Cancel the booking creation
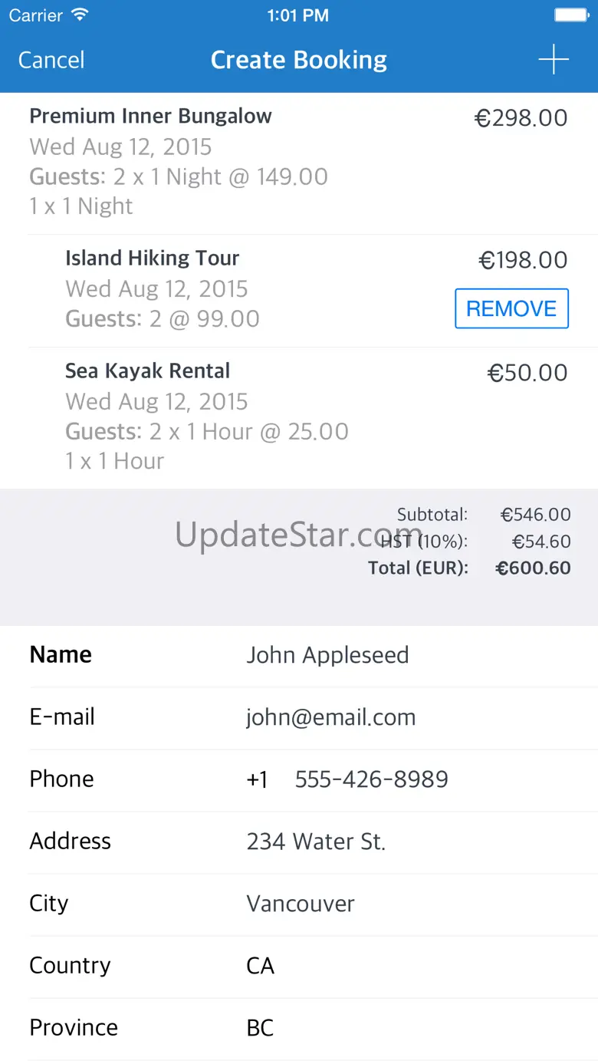The width and height of the screenshot is (598, 1064). point(51,60)
